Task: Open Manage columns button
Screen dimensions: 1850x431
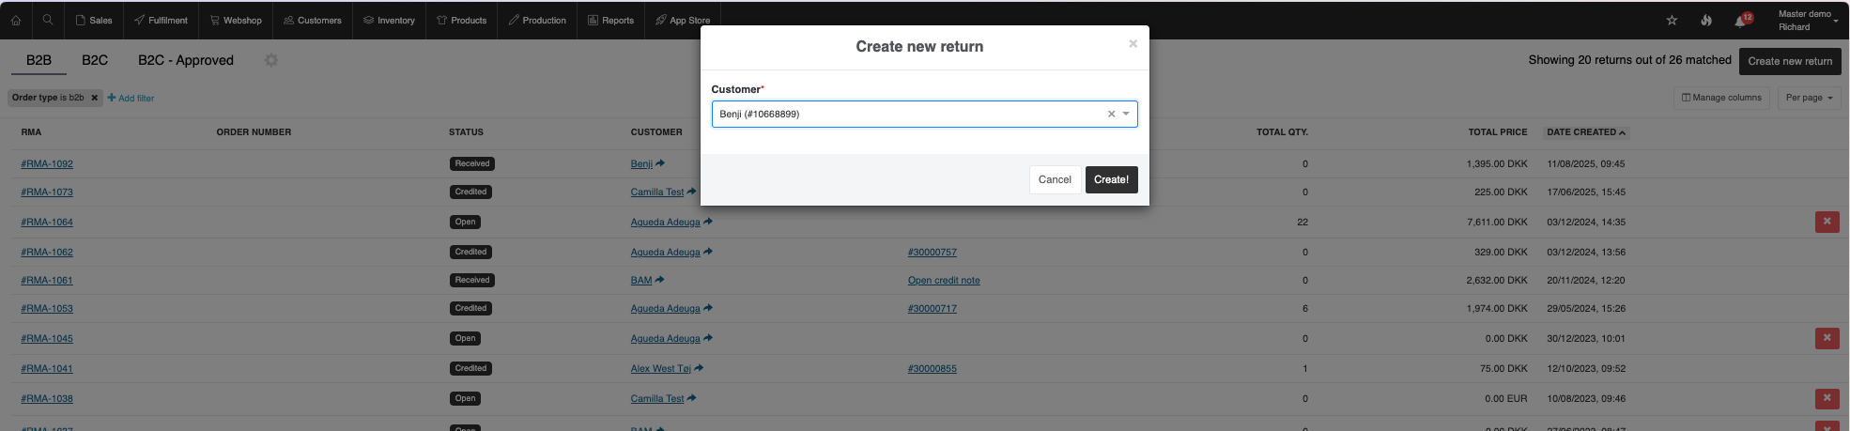Action: [x=1721, y=98]
